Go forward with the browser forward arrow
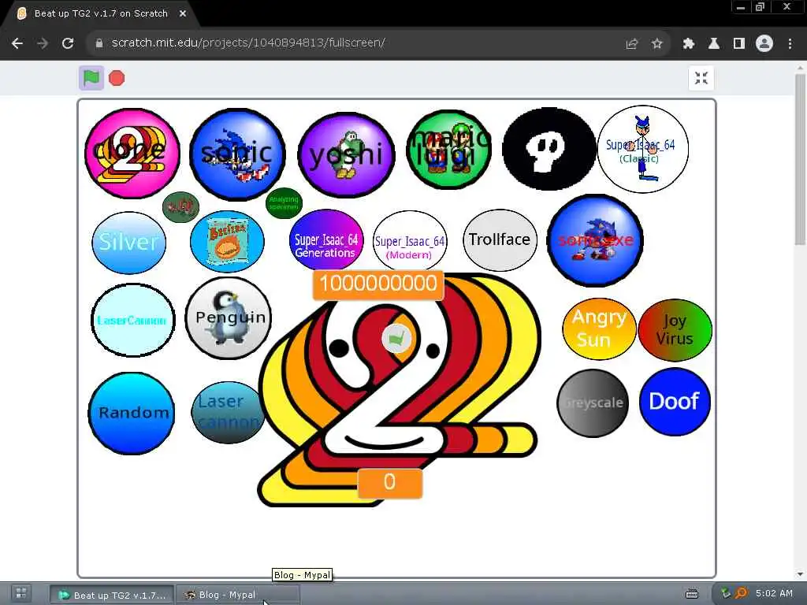807x605 pixels. click(43, 43)
